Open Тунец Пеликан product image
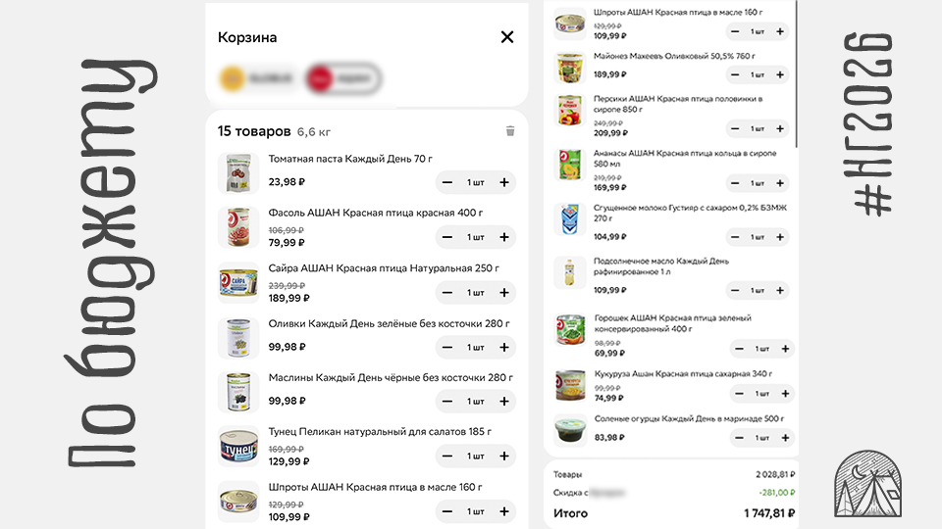 (x=238, y=446)
